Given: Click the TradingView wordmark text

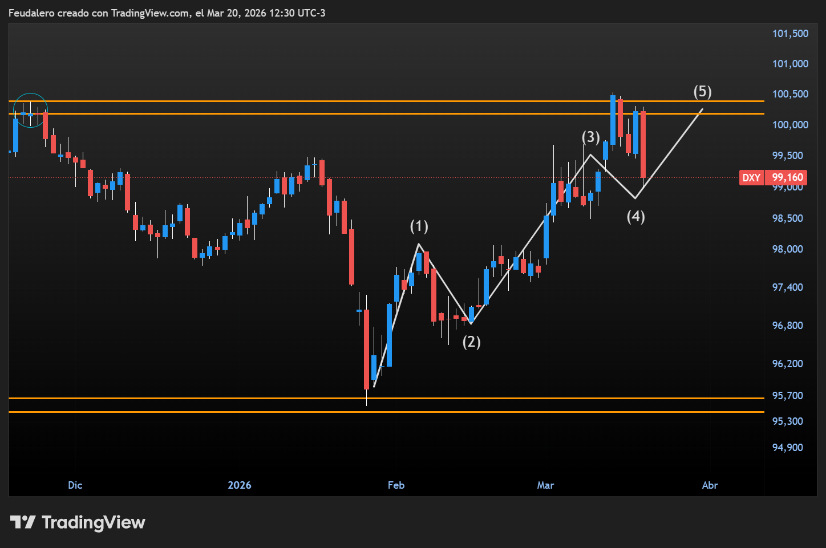Looking at the screenshot, I should pyautogui.click(x=94, y=522).
